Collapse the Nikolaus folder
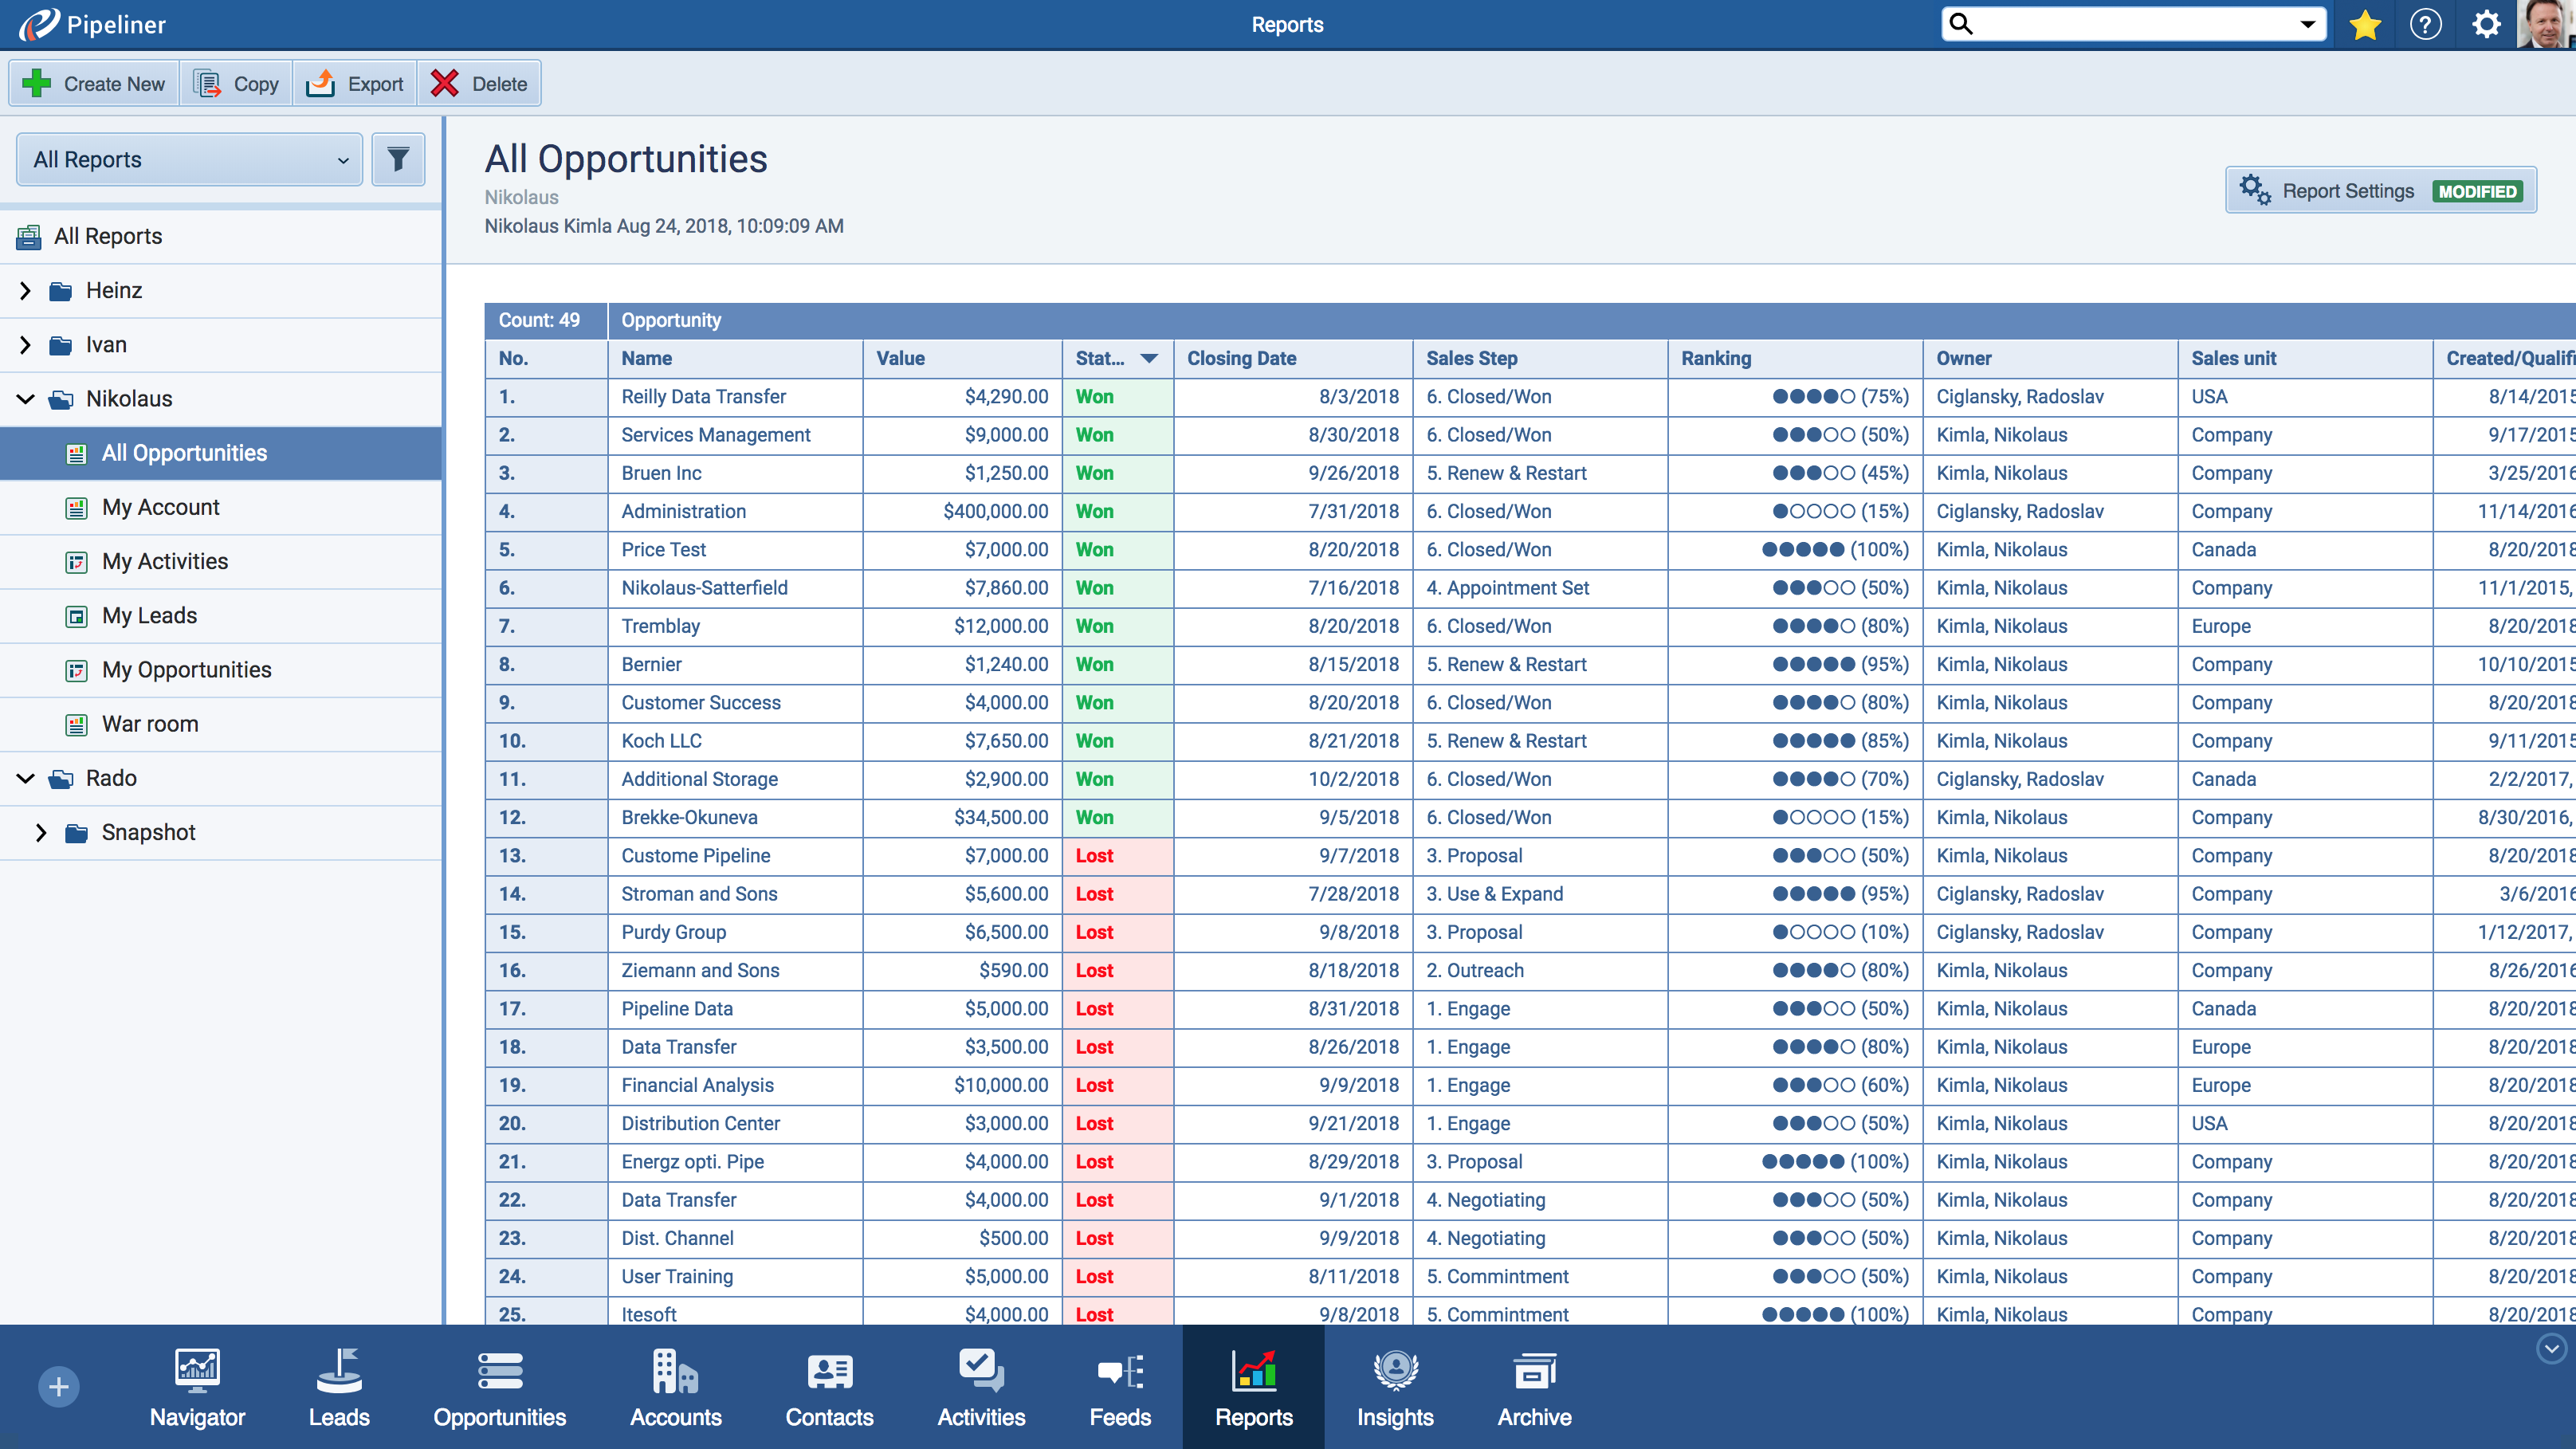 click(26, 399)
